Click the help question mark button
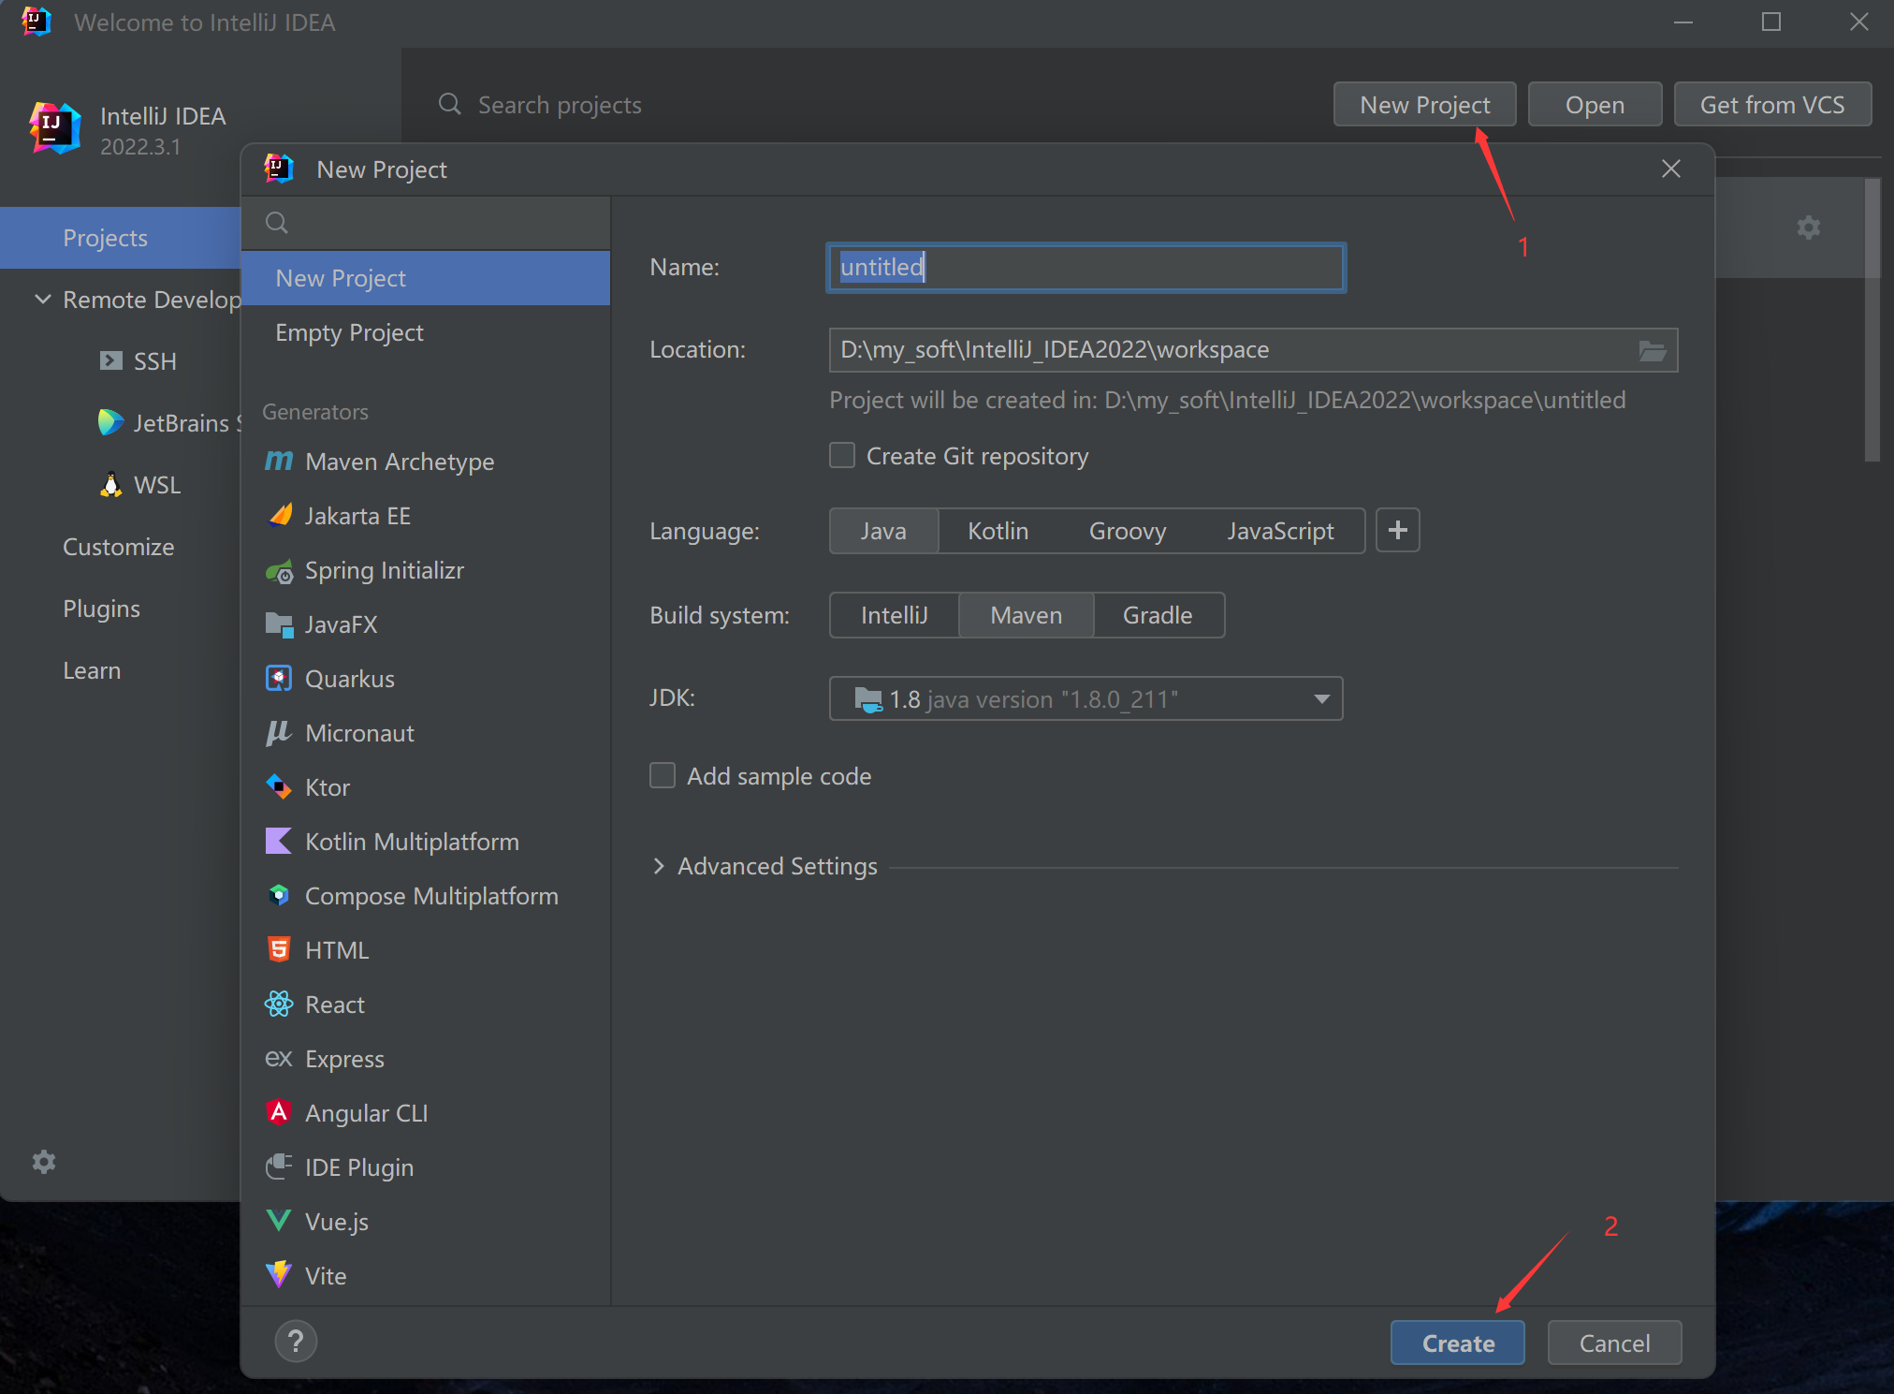The image size is (1894, 1394). [296, 1342]
